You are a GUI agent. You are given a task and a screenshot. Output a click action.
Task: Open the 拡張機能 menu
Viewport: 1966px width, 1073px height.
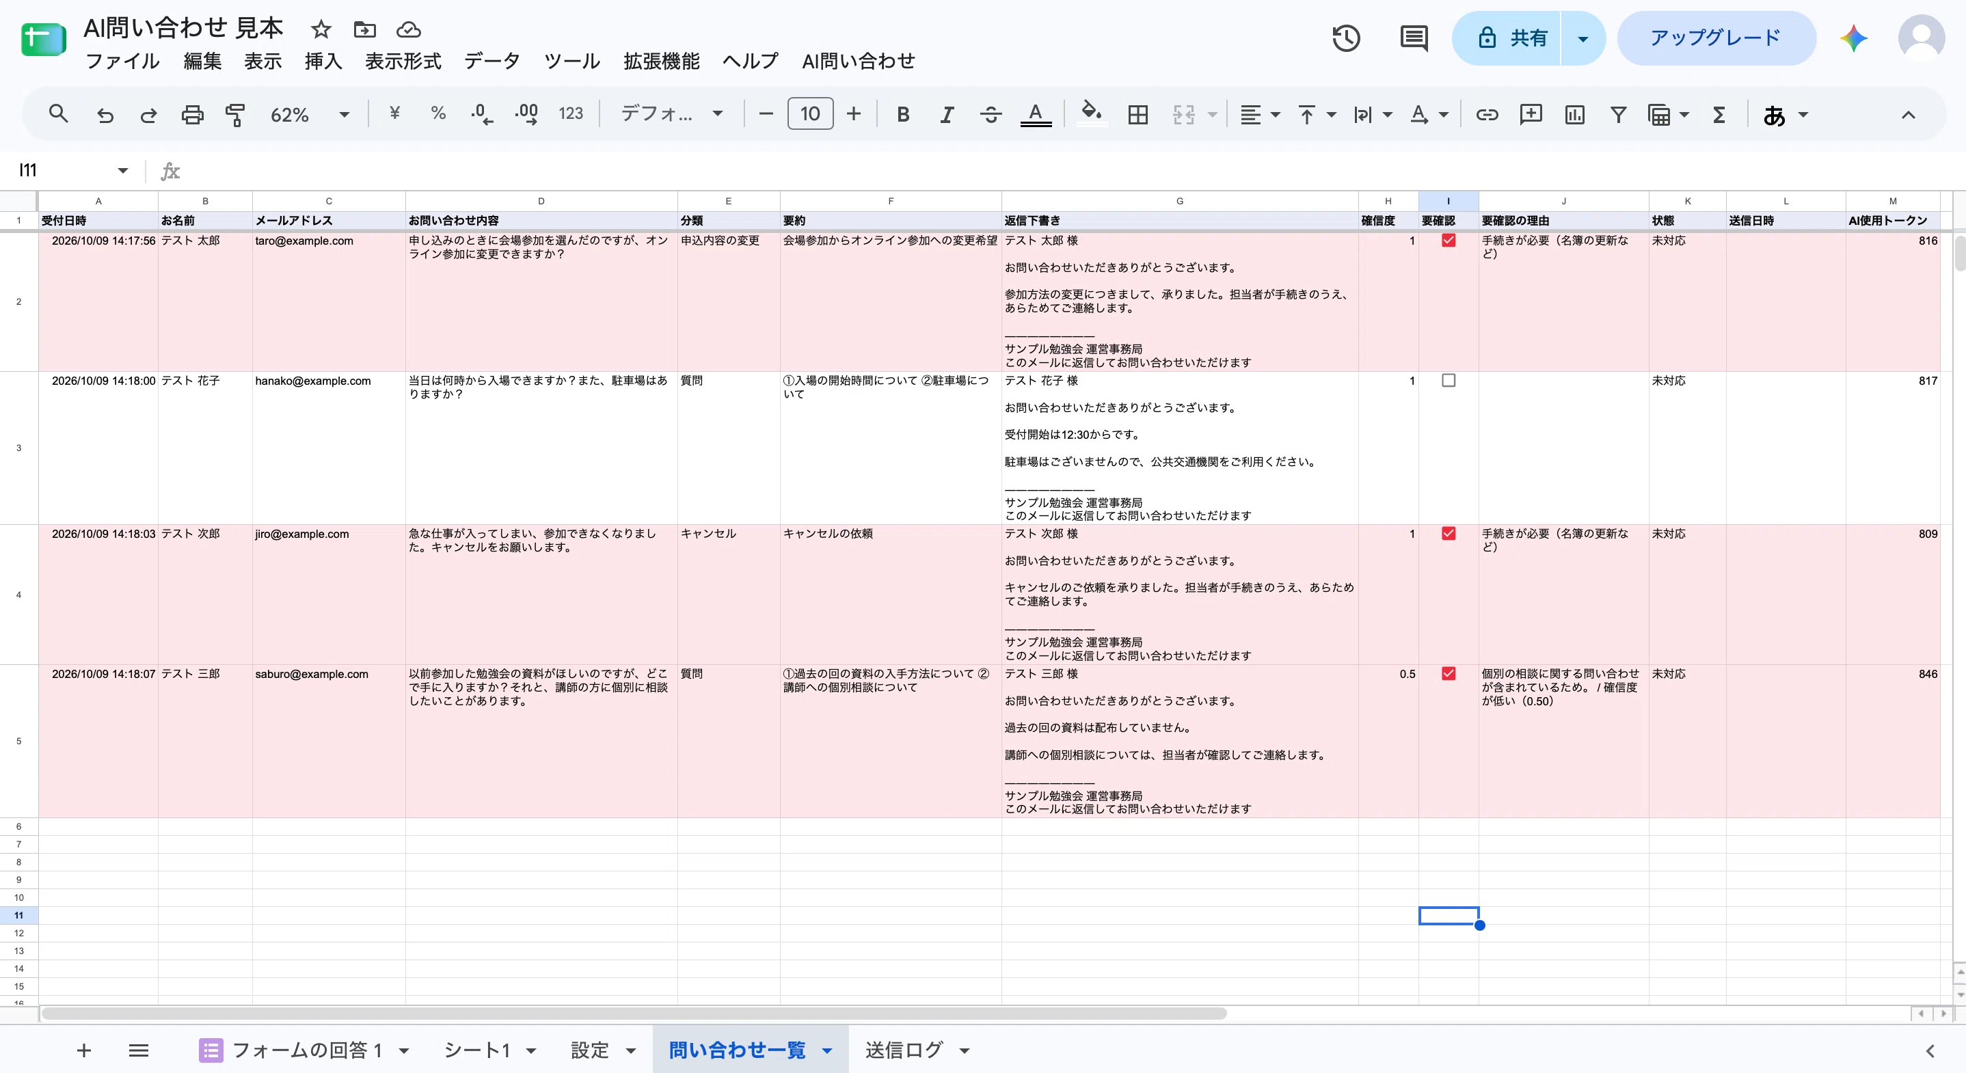(x=661, y=61)
